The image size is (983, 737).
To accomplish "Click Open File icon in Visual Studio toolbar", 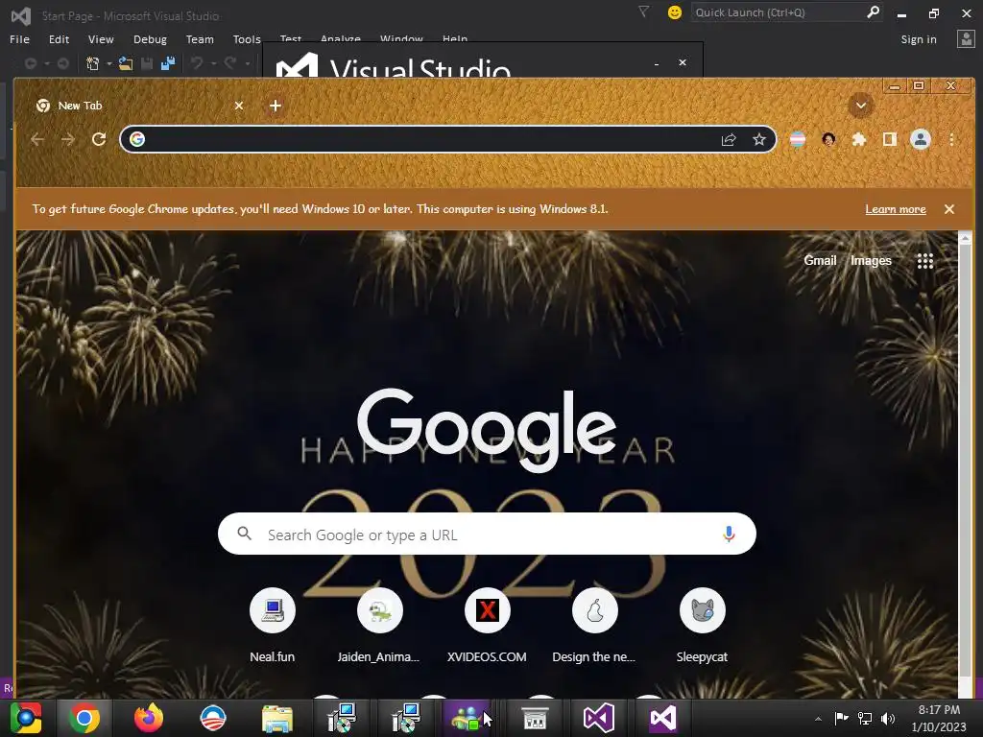I will tap(126, 63).
